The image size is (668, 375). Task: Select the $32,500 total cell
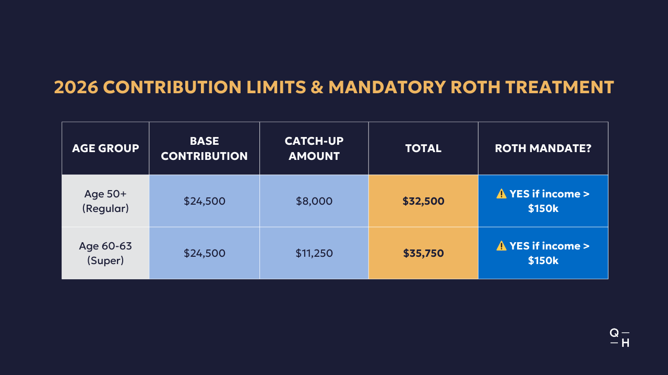[x=423, y=201]
